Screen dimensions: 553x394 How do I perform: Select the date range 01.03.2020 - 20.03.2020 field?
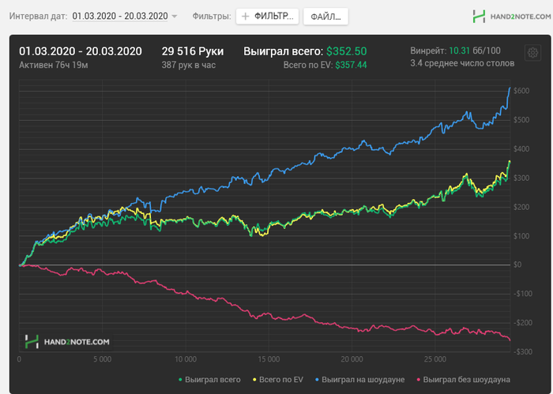[120, 17]
